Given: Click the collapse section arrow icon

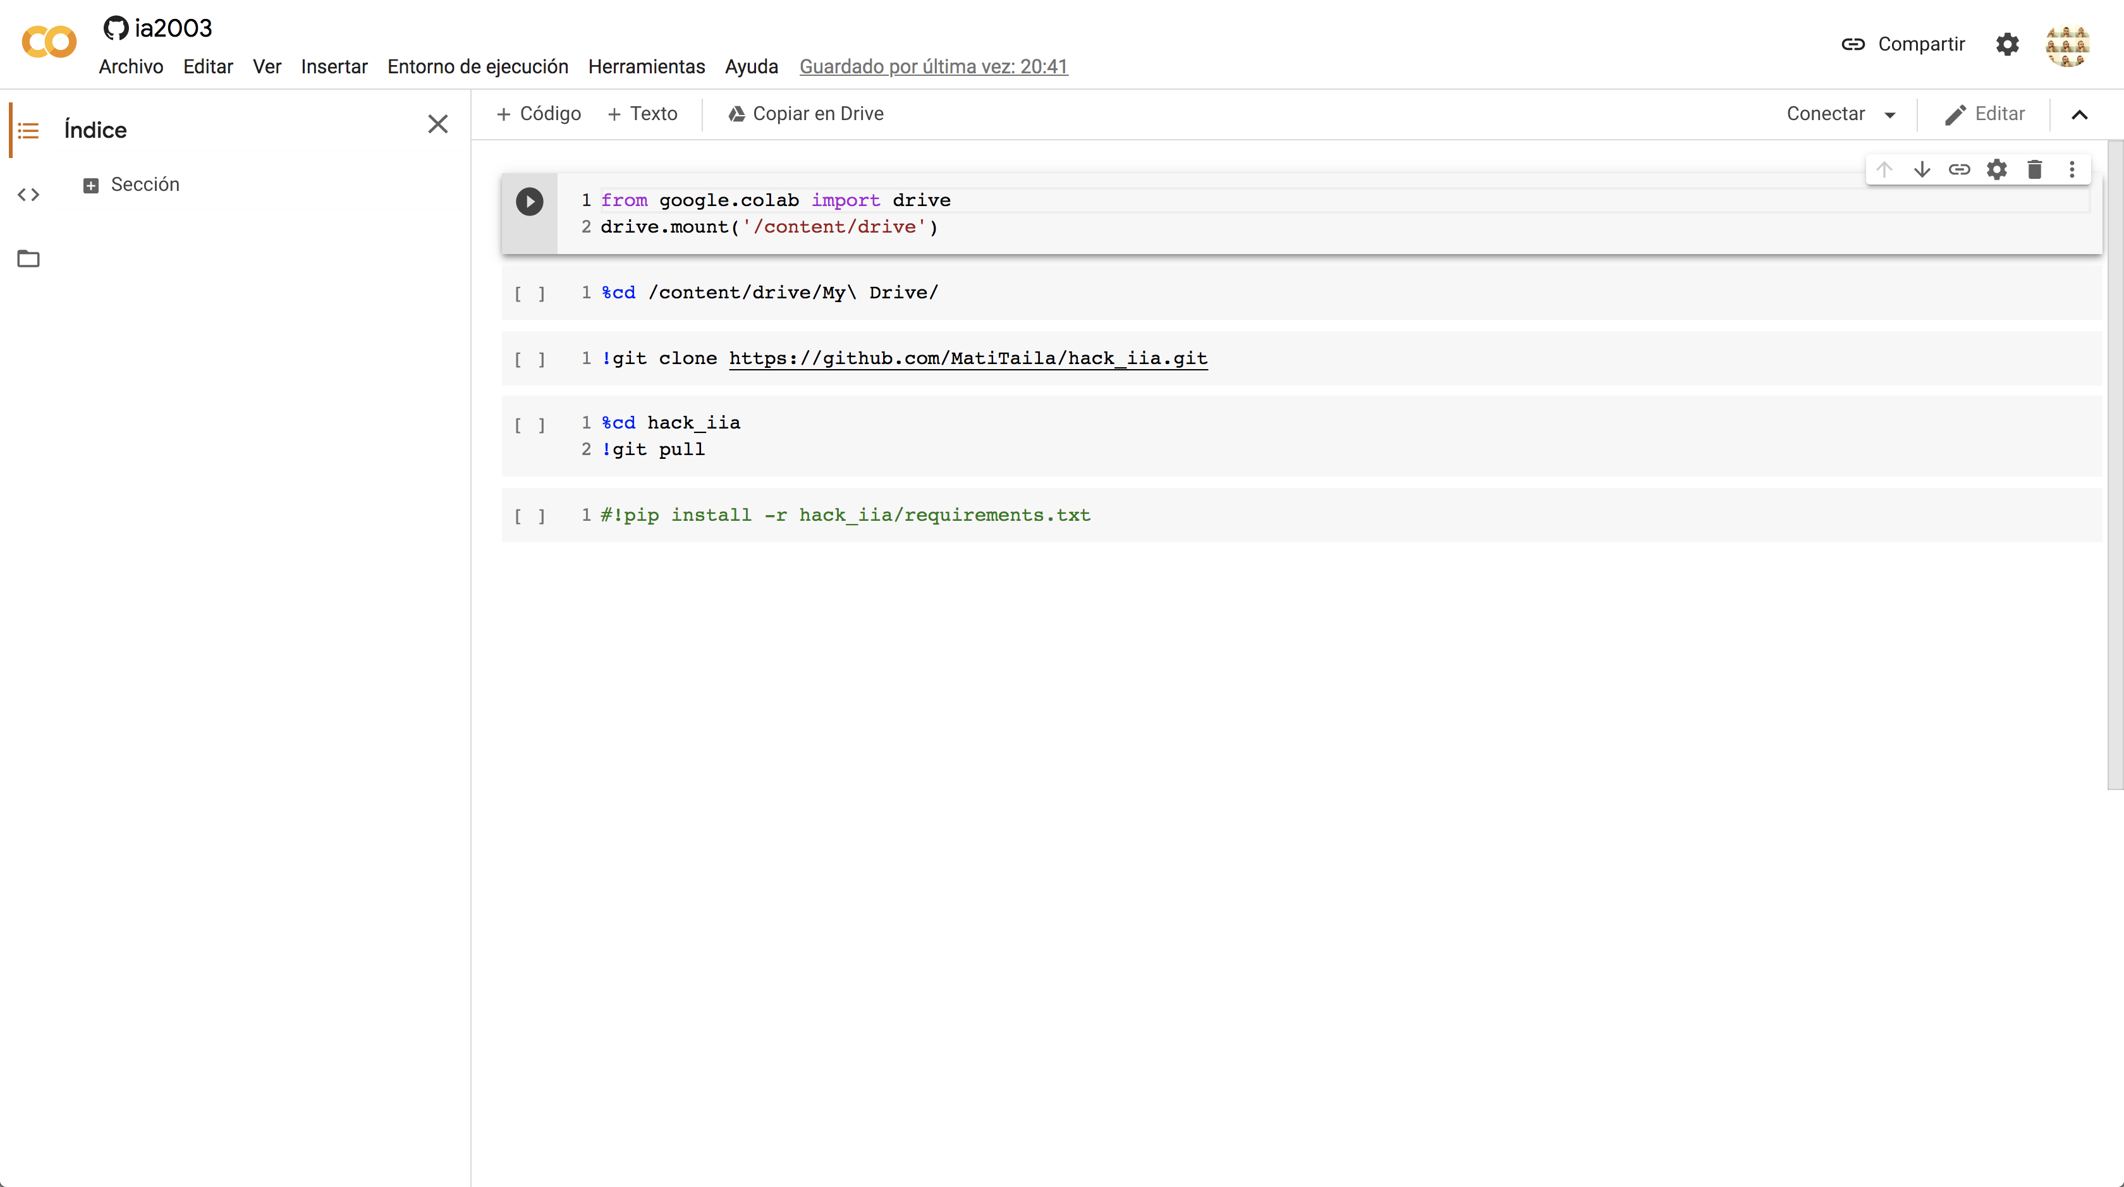Looking at the screenshot, I should tap(2080, 115).
